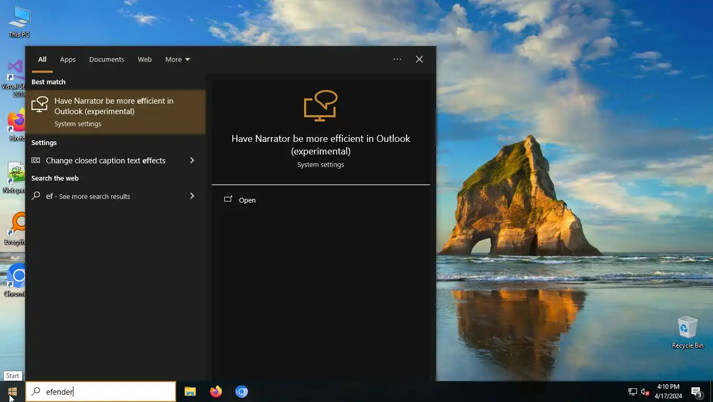Launch File Explorer from the taskbar
Image resolution: width=713 pixels, height=402 pixels.
pos(190,392)
